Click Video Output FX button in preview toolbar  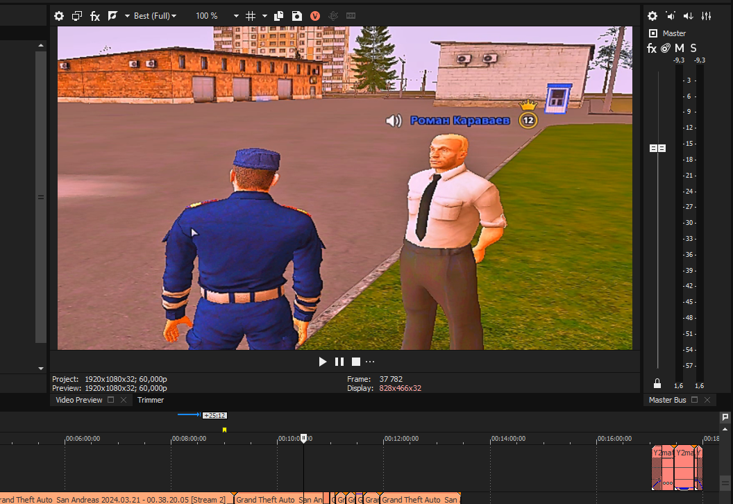point(95,16)
